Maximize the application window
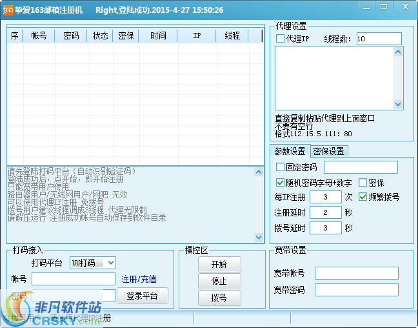 click(x=384, y=7)
